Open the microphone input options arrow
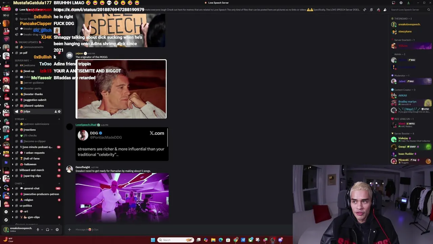Image resolution: width=433 pixels, height=244 pixels. 42,229
